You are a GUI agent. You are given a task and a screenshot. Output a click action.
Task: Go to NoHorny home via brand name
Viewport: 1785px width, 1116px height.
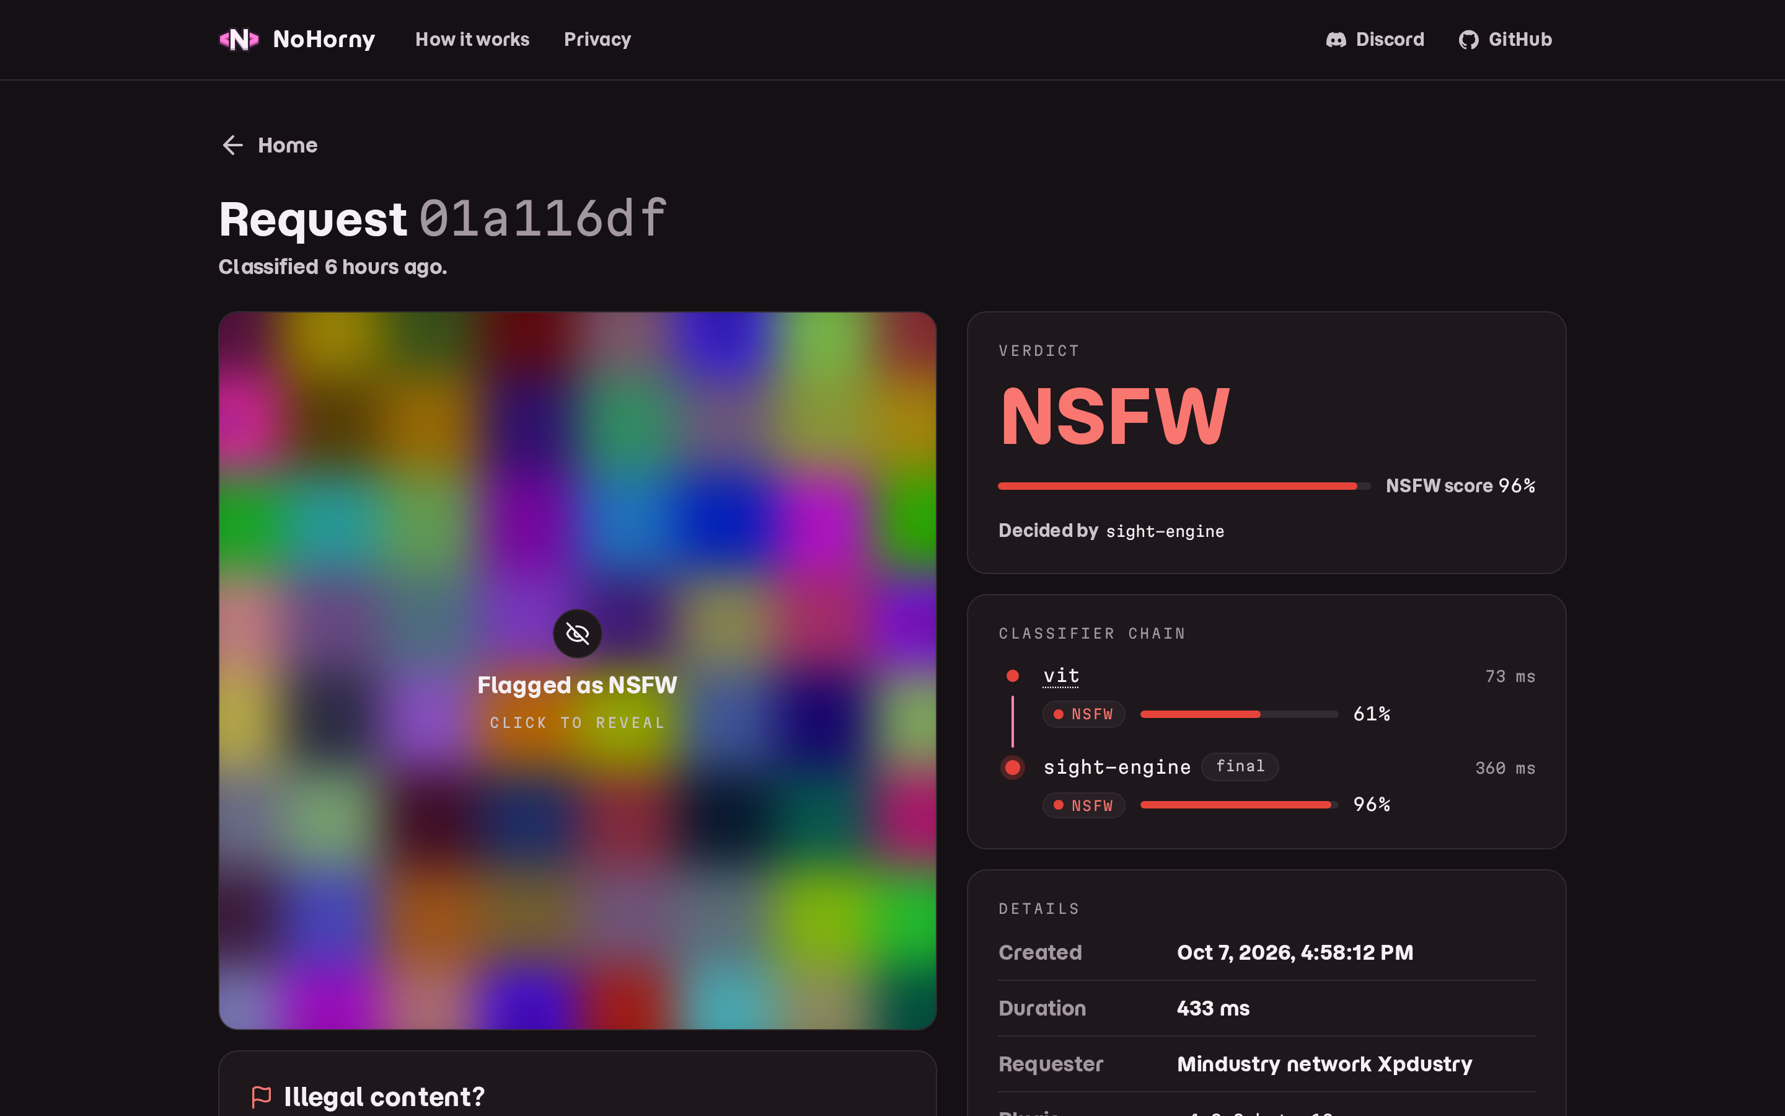(x=324, y=39)
